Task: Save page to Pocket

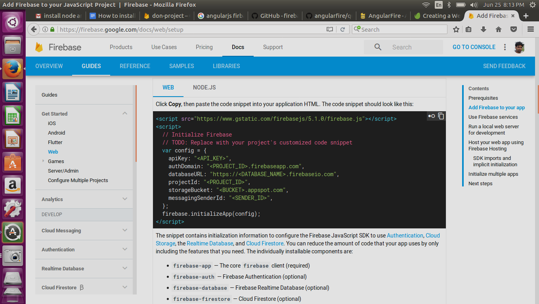Action: [514, 29]
